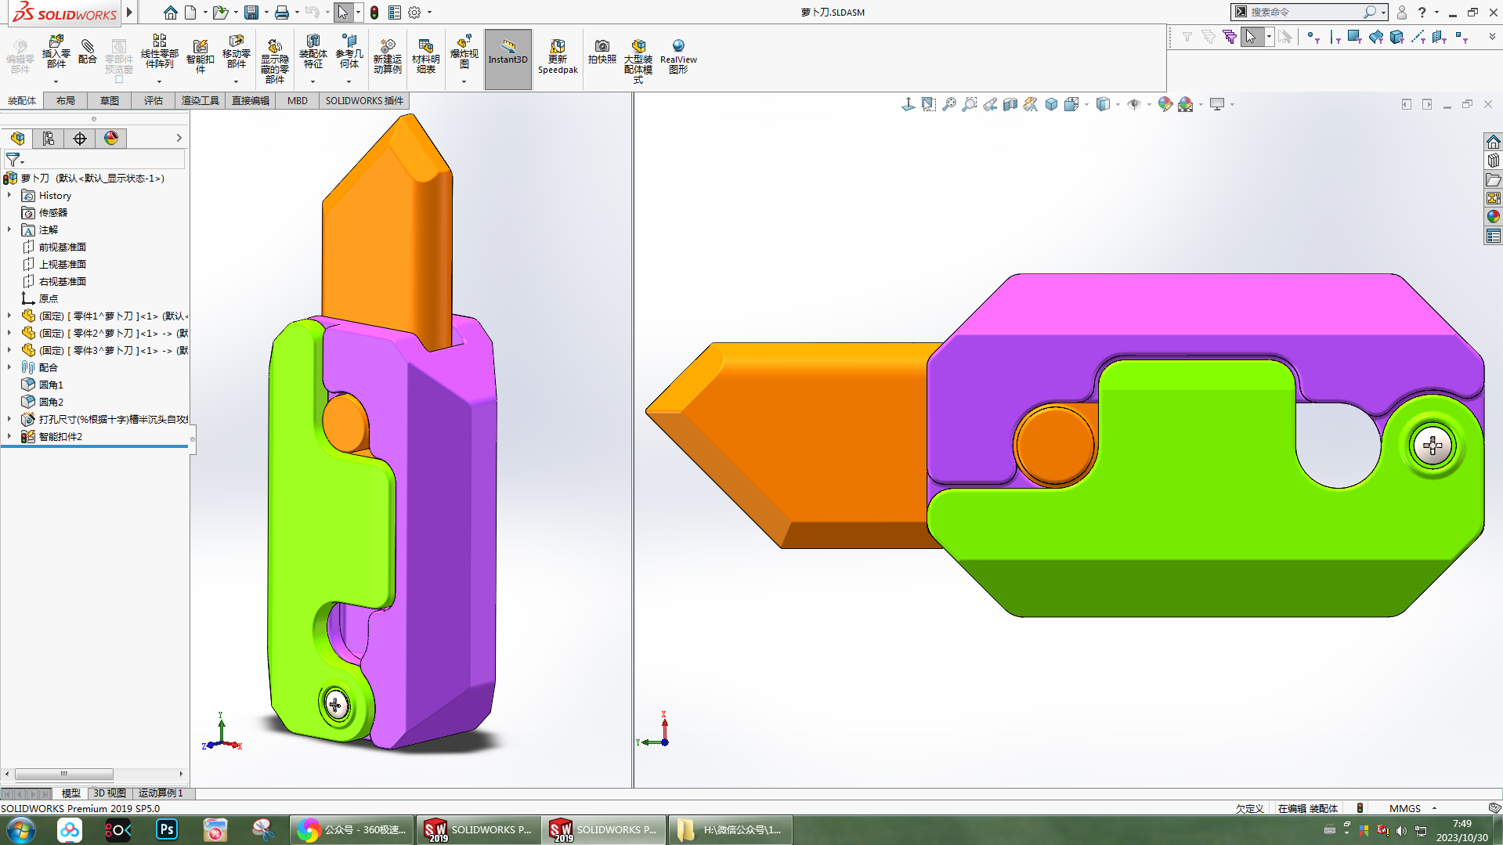
Task: Click 更新 Speedpak button
Action: click(x=558, y=56)
